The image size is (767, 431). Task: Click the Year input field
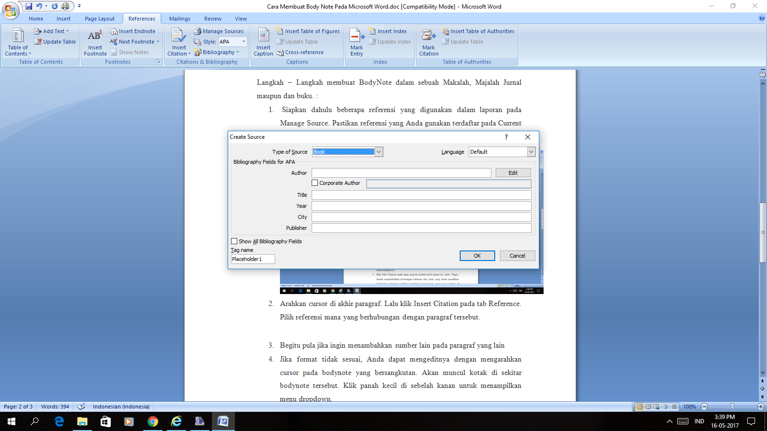421,206
